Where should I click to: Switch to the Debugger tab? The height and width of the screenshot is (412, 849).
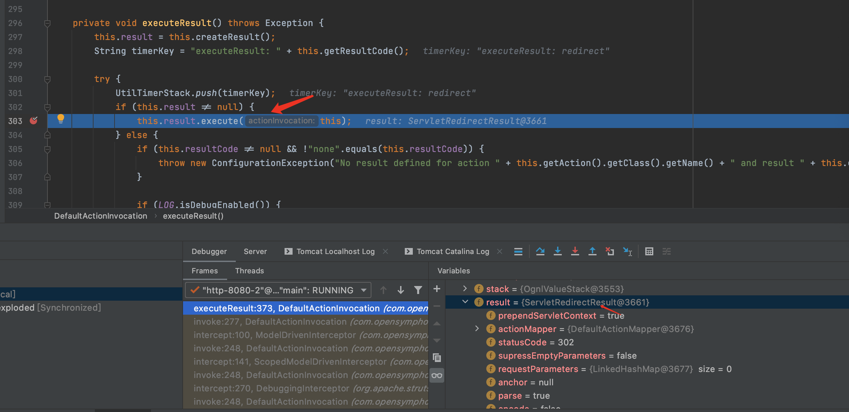209,251
